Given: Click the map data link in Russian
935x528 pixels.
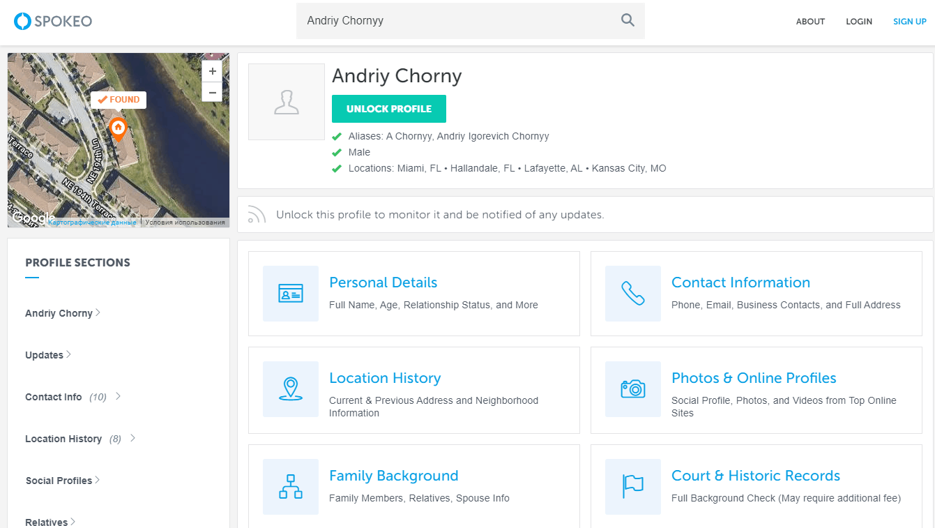Looking at the screenshot, I should click(x=92, y=222).
